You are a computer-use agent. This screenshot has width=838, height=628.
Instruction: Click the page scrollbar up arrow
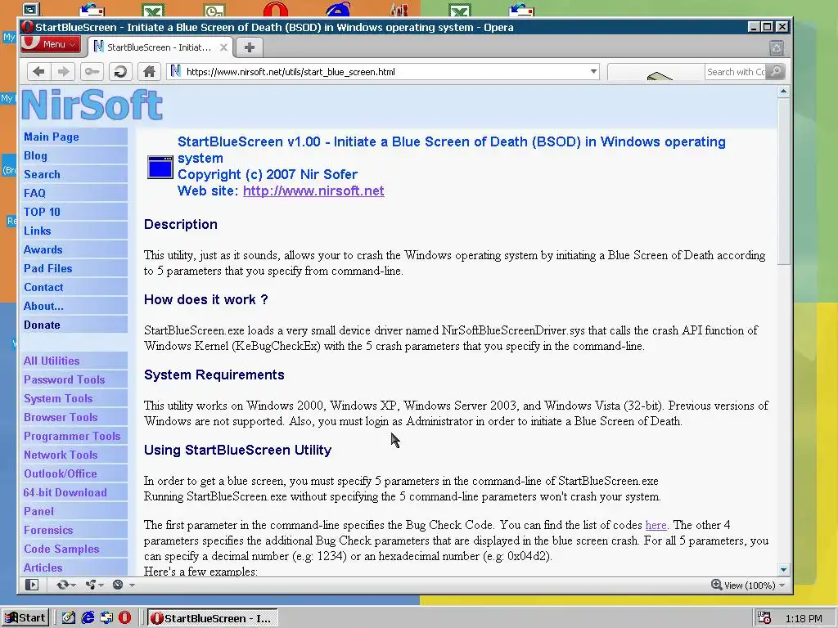[x=783, y=92]
